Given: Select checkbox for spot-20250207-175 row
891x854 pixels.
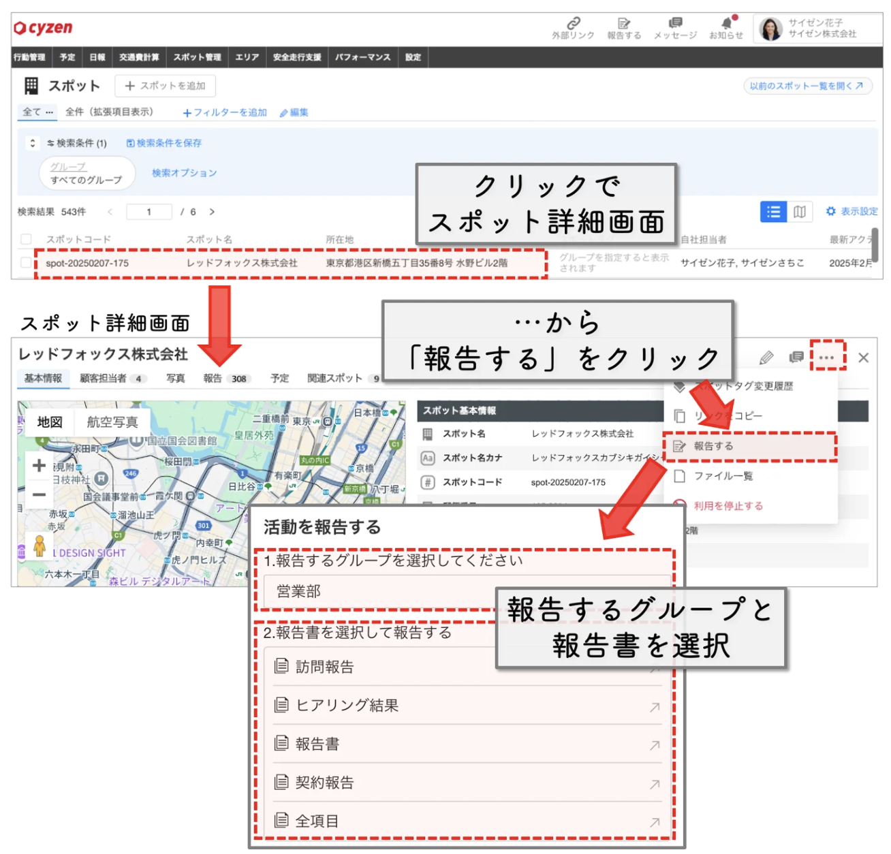Looking at the screenshot, I should tap(26, 262).
